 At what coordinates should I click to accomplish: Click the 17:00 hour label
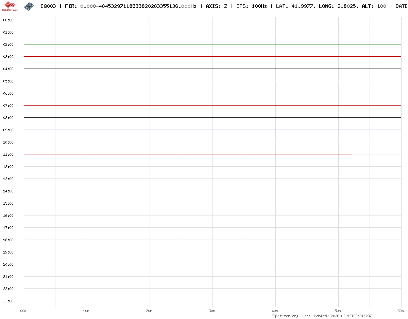(x=8, y=228)
